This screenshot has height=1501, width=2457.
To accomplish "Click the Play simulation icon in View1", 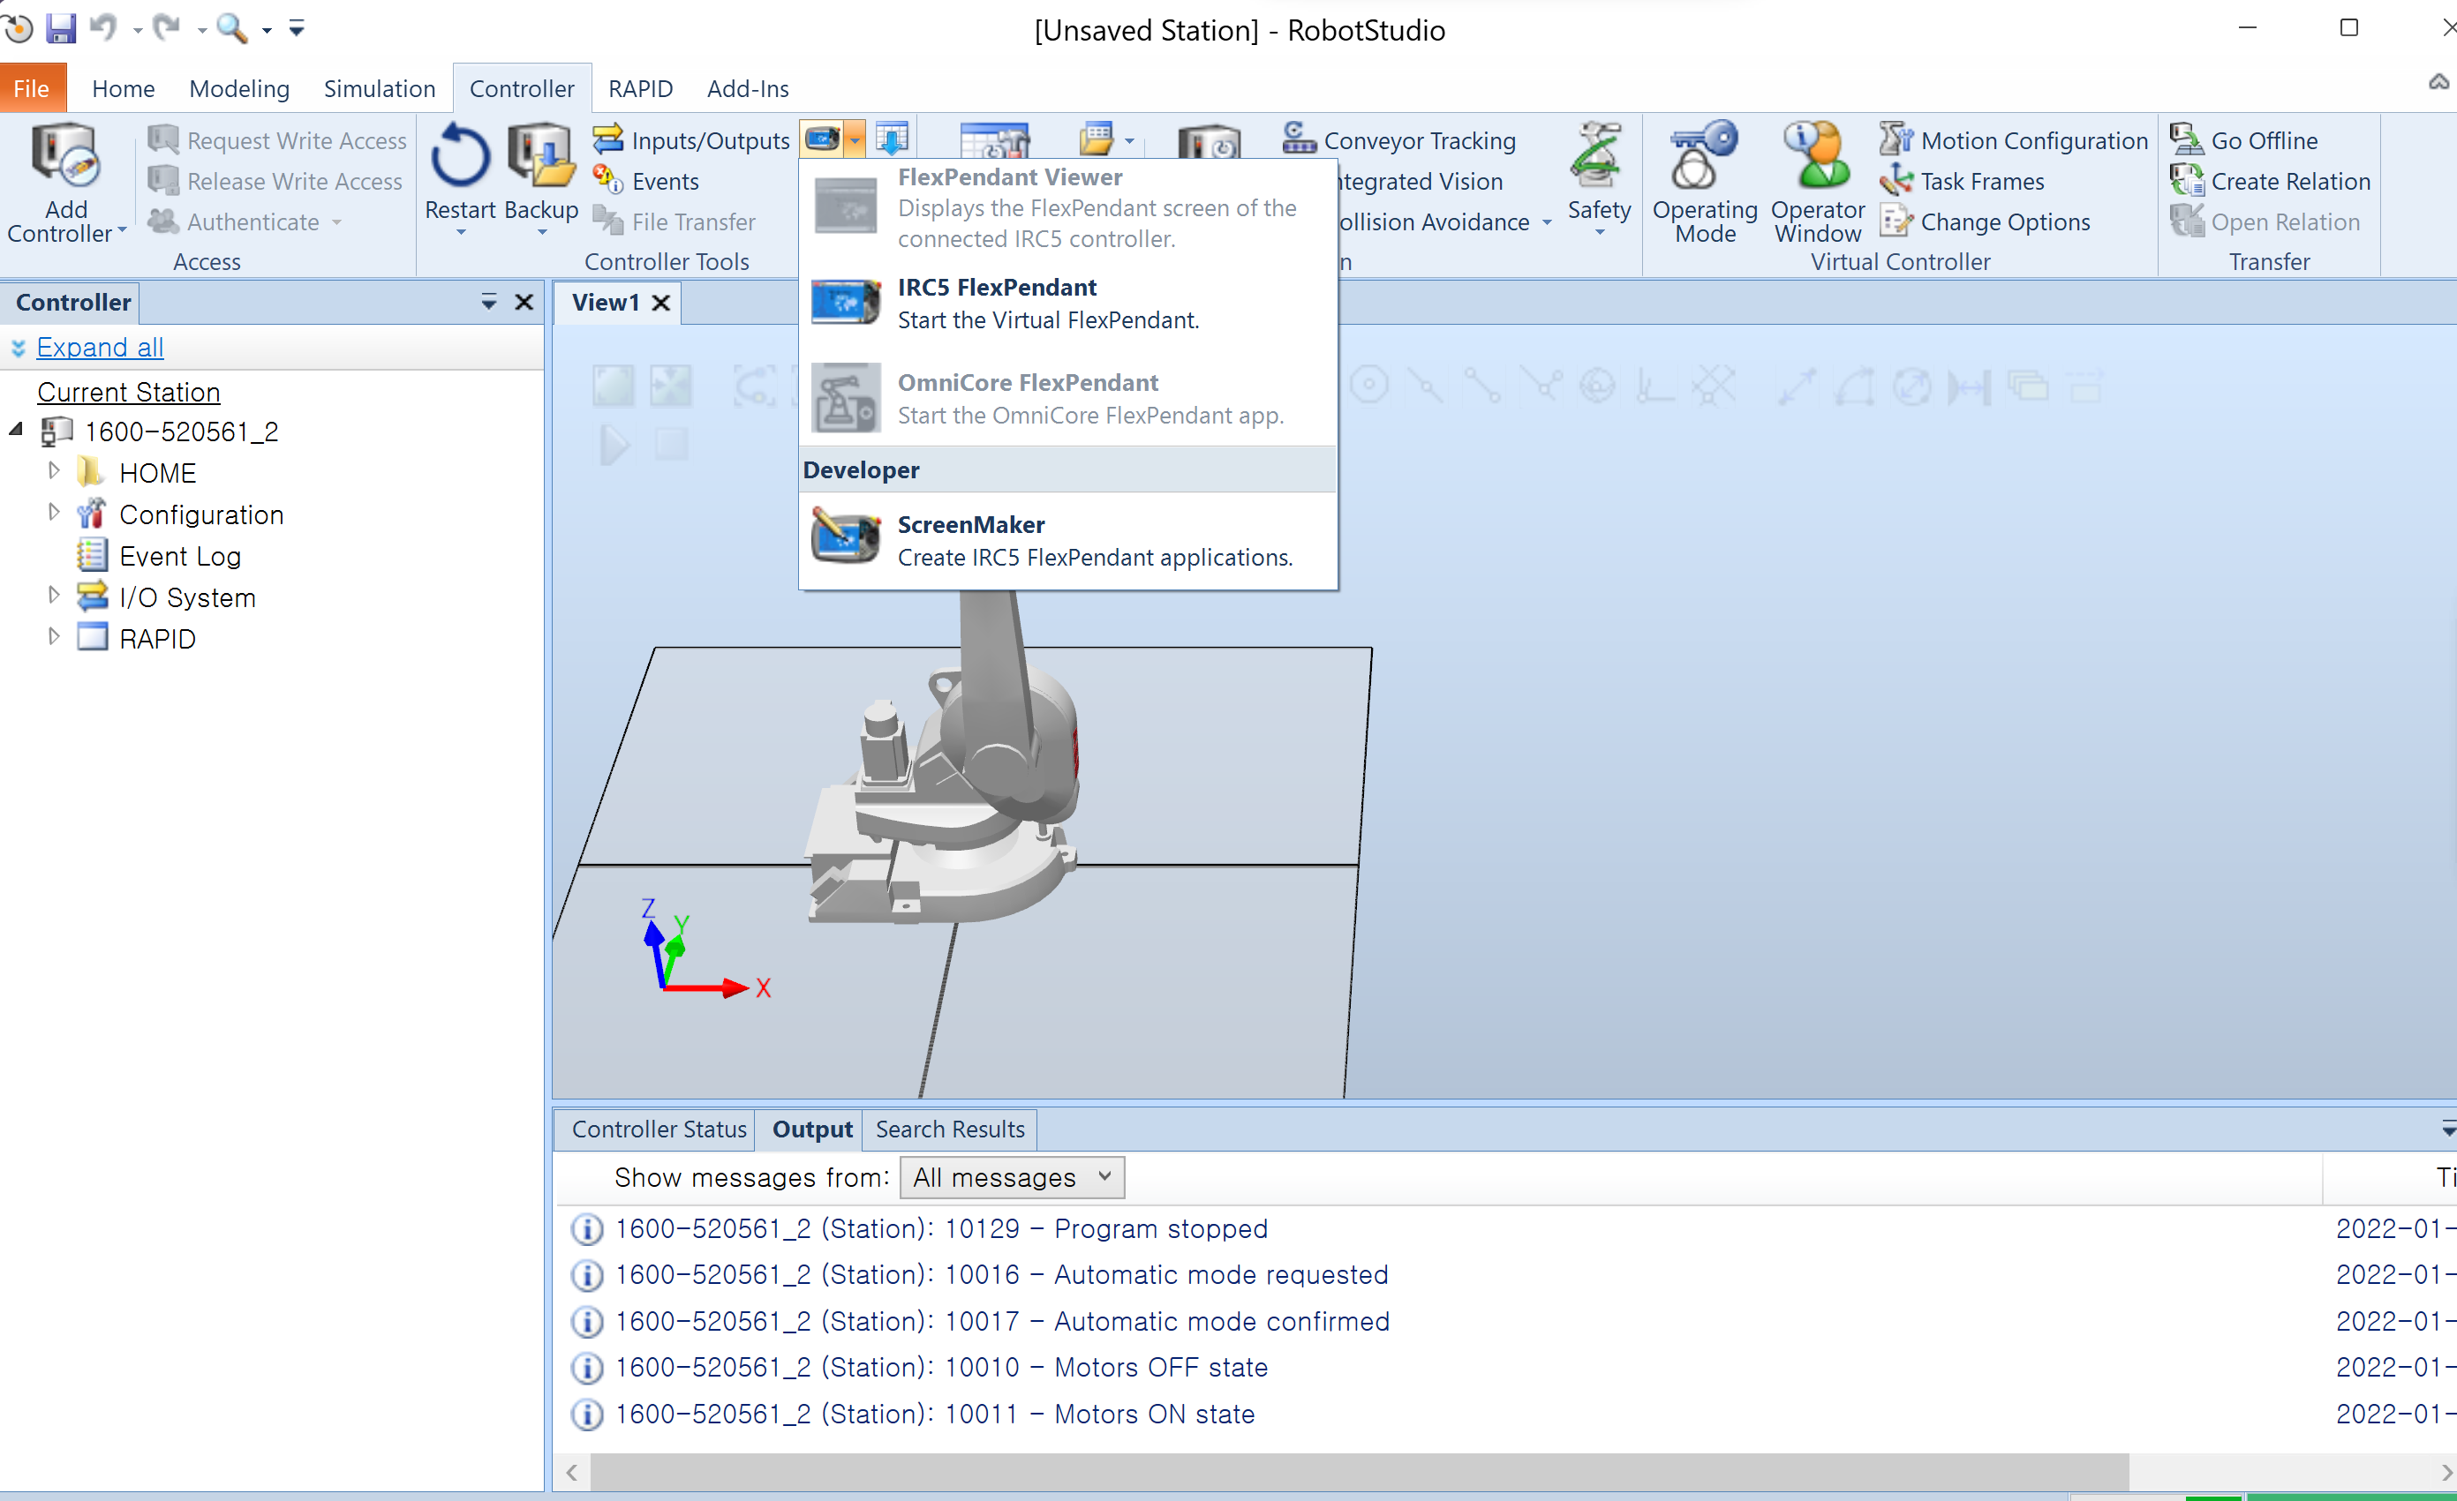I will tap(614, 445).
